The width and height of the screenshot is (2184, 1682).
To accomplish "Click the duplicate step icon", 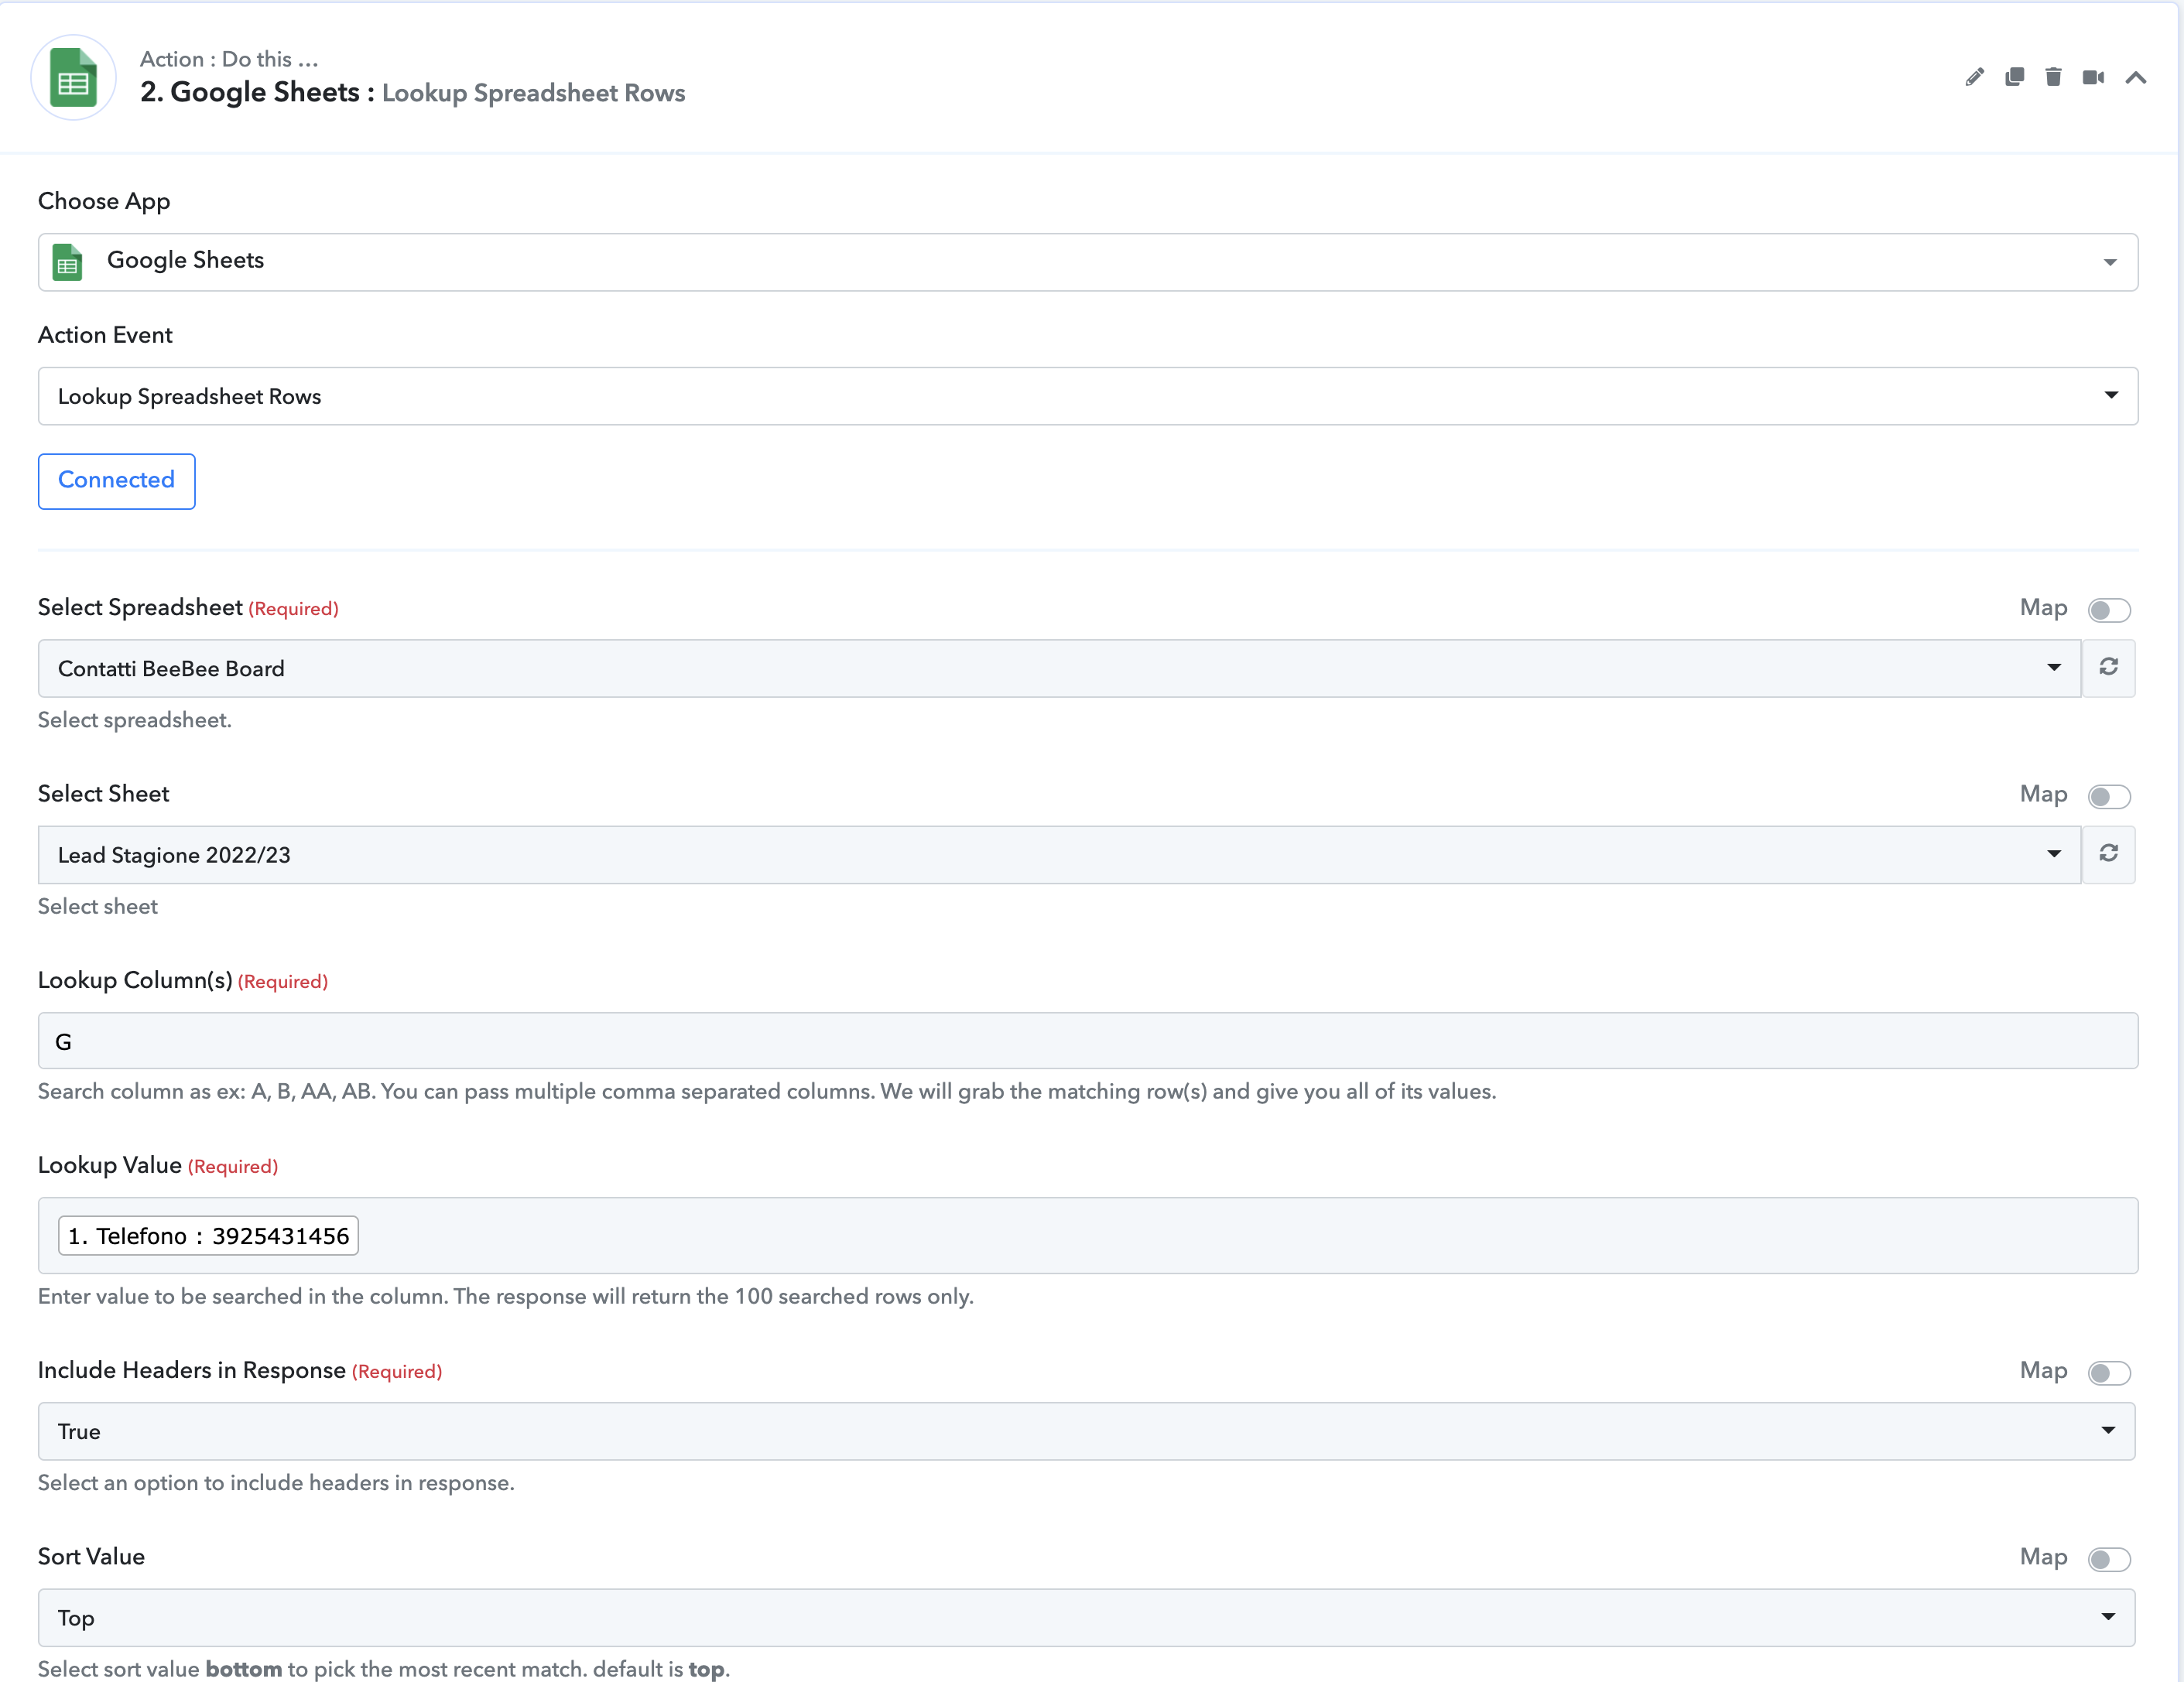I will (x=2014, y=77).
